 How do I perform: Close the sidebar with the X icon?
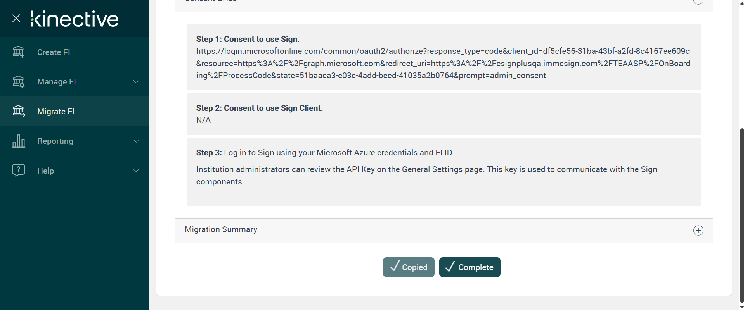pyautogui.click(x=16, y=18)
